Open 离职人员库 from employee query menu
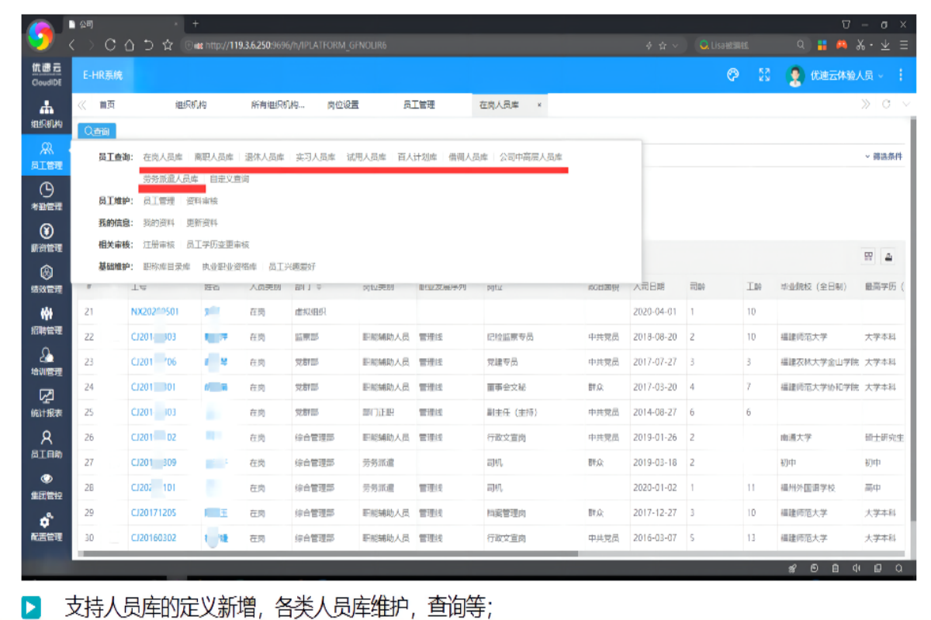The height and width of the screenshot is (620, 931). point(213,157)
